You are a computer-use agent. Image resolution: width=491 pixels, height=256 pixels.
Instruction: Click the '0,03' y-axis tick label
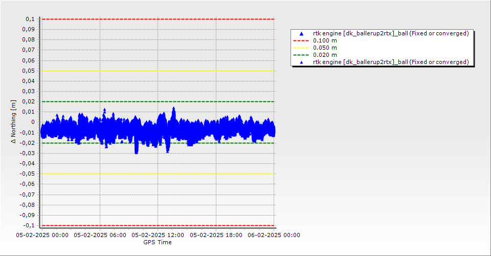[x=29, y=92]
